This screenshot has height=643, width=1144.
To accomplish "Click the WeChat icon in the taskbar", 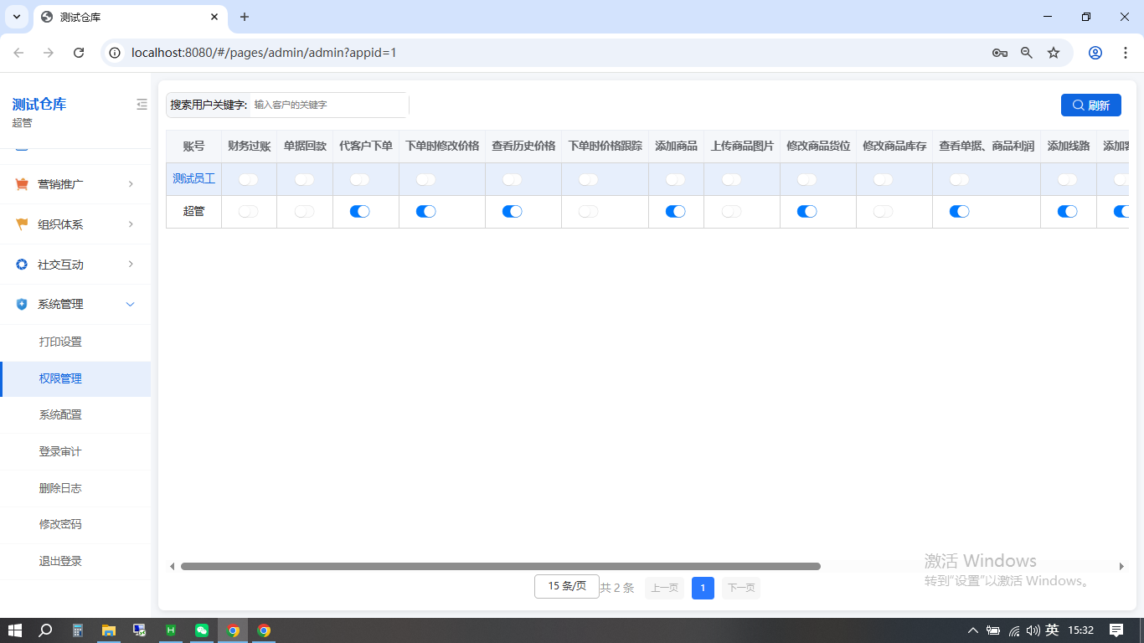I will [201, 630].
